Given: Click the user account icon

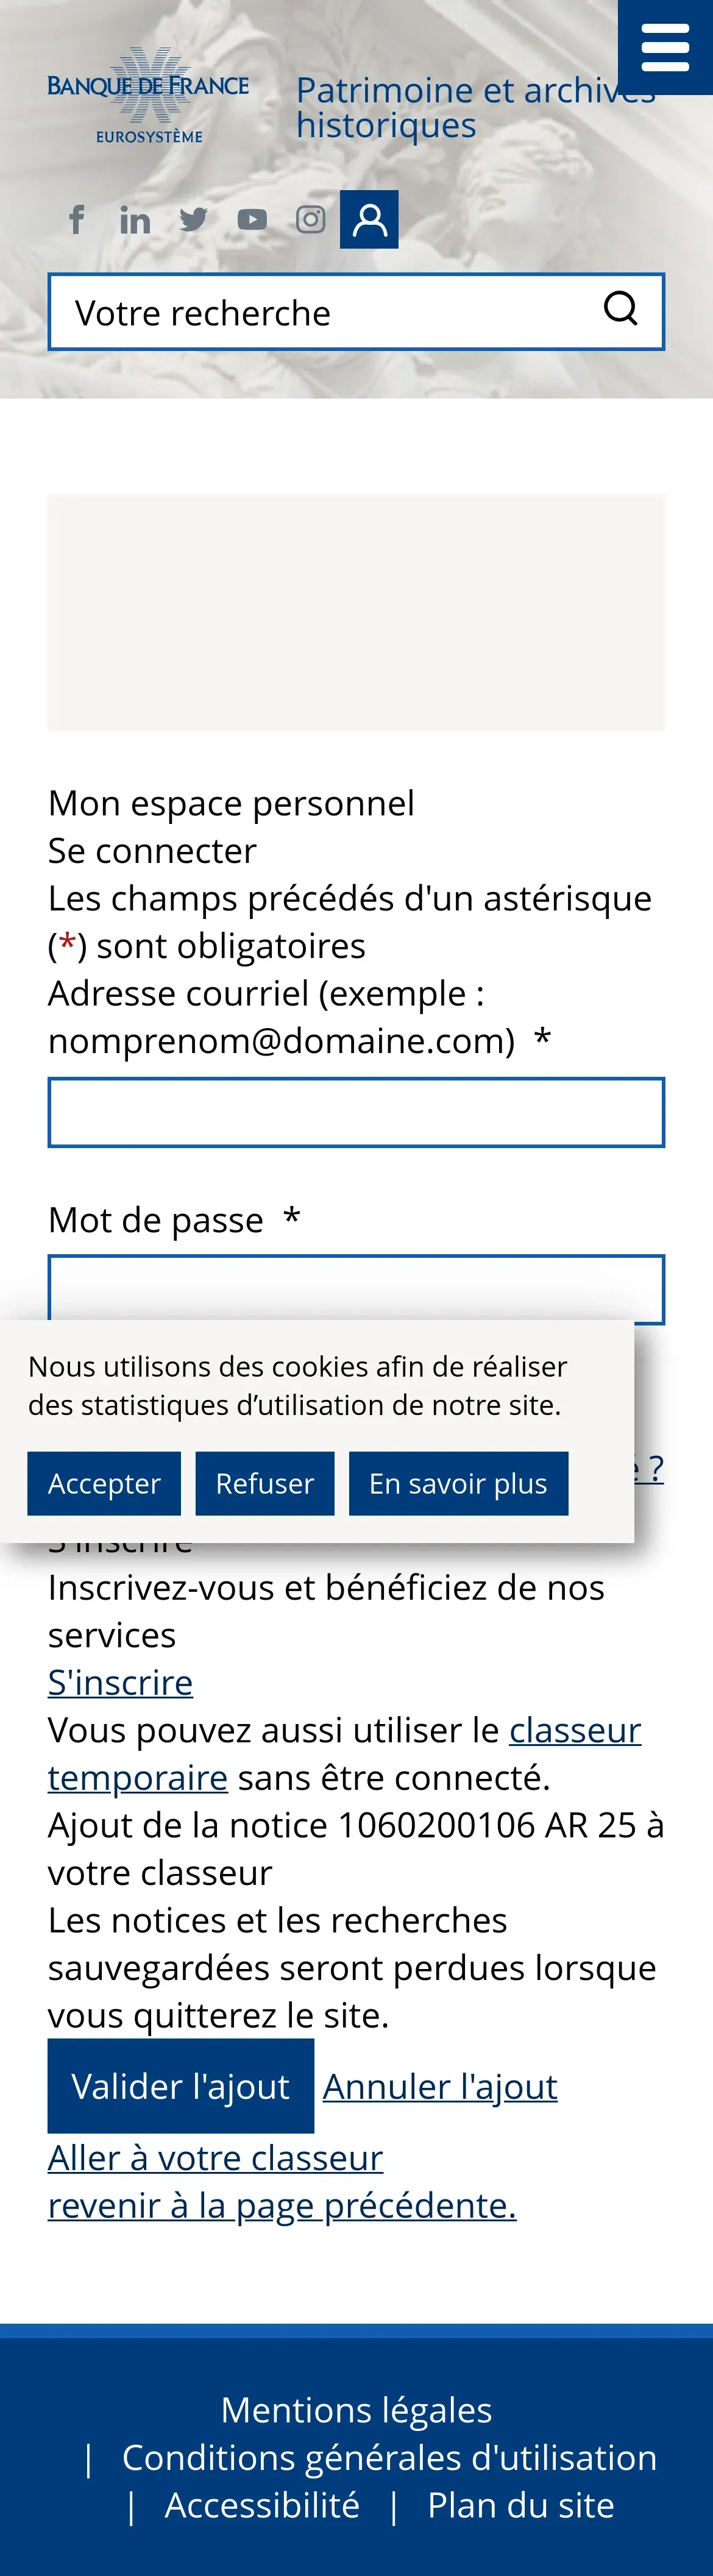Looking at the screenshot, I should pyautogui.click(x=369, y=219).
